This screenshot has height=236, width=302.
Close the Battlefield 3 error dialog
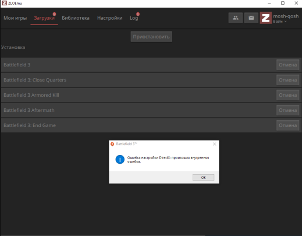[x=214, y=144]
